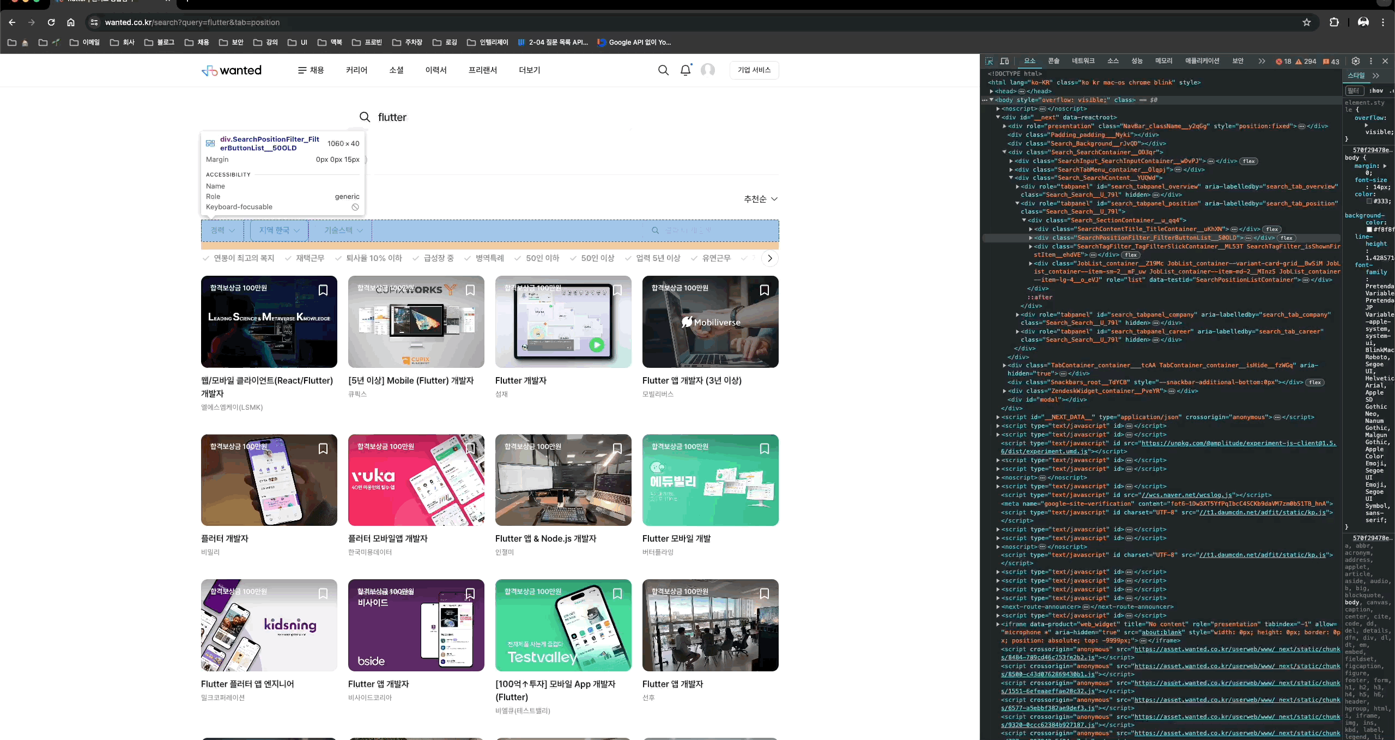1395x740 pixels.
Task: Switch to the DevTools 네트워크 tab
Action: pyautogui.click(x=1083, y=61)
